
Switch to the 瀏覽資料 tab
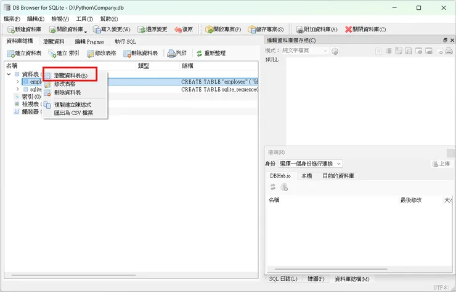pos(54,42)
